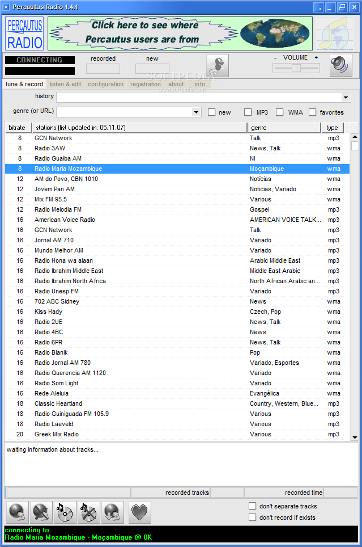This screenshot has width=362, height=547.
Task: Select the Radio Hona wa alaan station
Action: (x=177, y=260)
